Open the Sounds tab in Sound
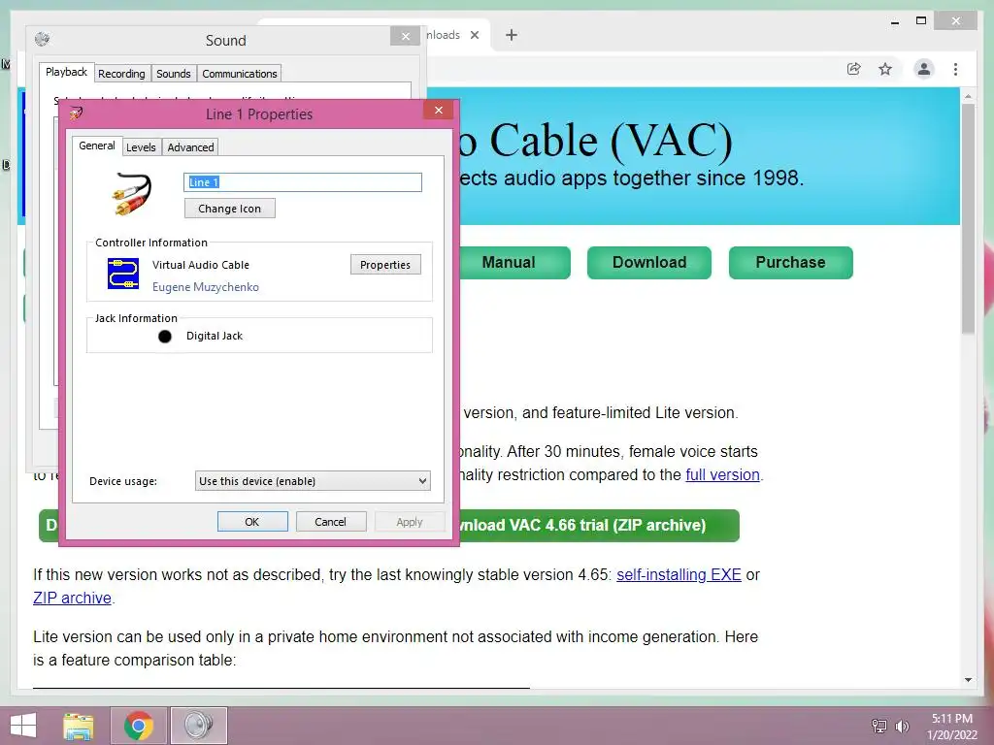This screenshot has height=745, width=994. [174, 74]
